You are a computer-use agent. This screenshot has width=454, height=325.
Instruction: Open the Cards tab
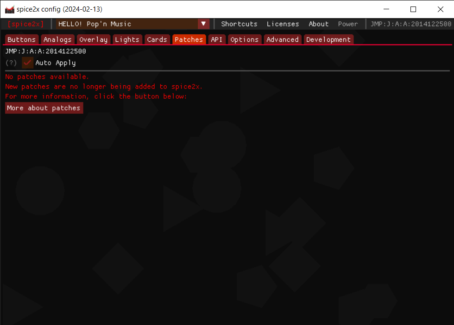(157, 39)
